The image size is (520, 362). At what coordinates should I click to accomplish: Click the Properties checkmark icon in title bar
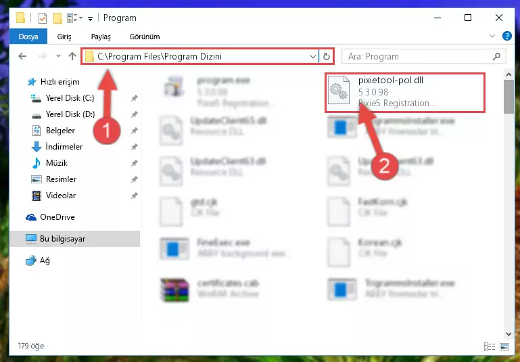43,18
